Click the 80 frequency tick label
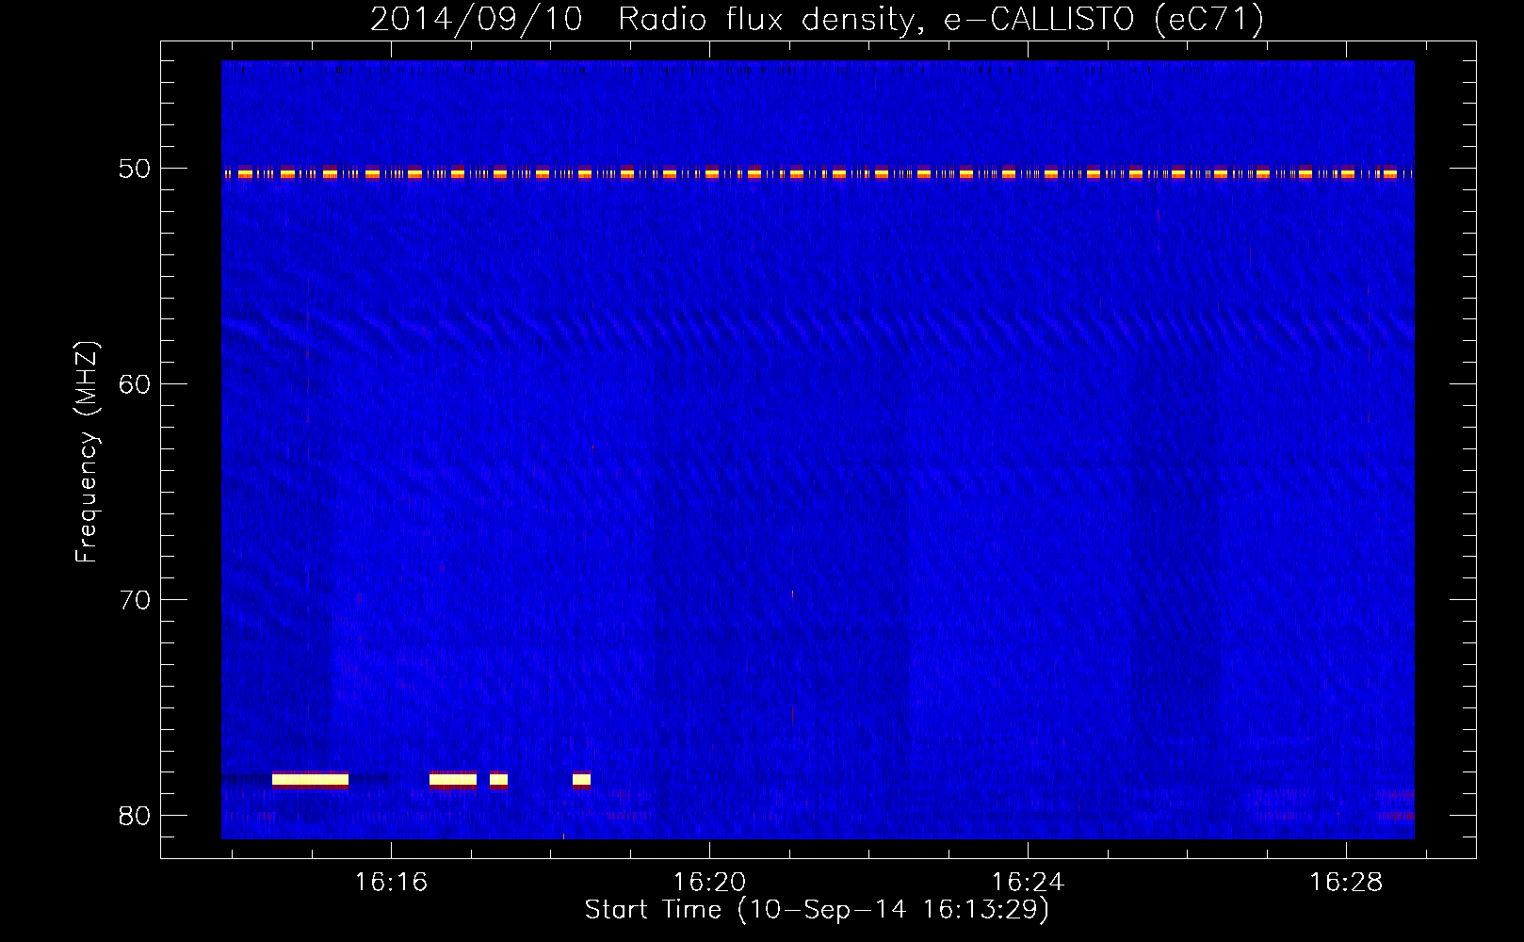1524x942 pixels. point(135,816)
